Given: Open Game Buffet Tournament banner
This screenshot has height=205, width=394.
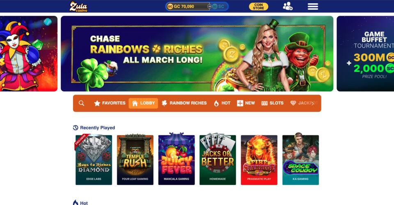Looking at the screenshot, I should point(365,54).
